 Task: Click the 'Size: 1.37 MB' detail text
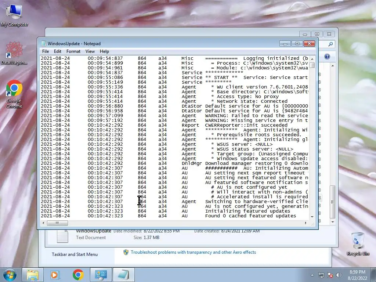(146, 238)
